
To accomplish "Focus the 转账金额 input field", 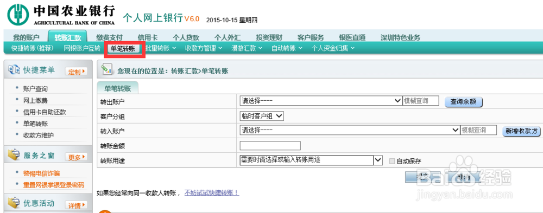I will pyautogui.click(x=270, y=146).
